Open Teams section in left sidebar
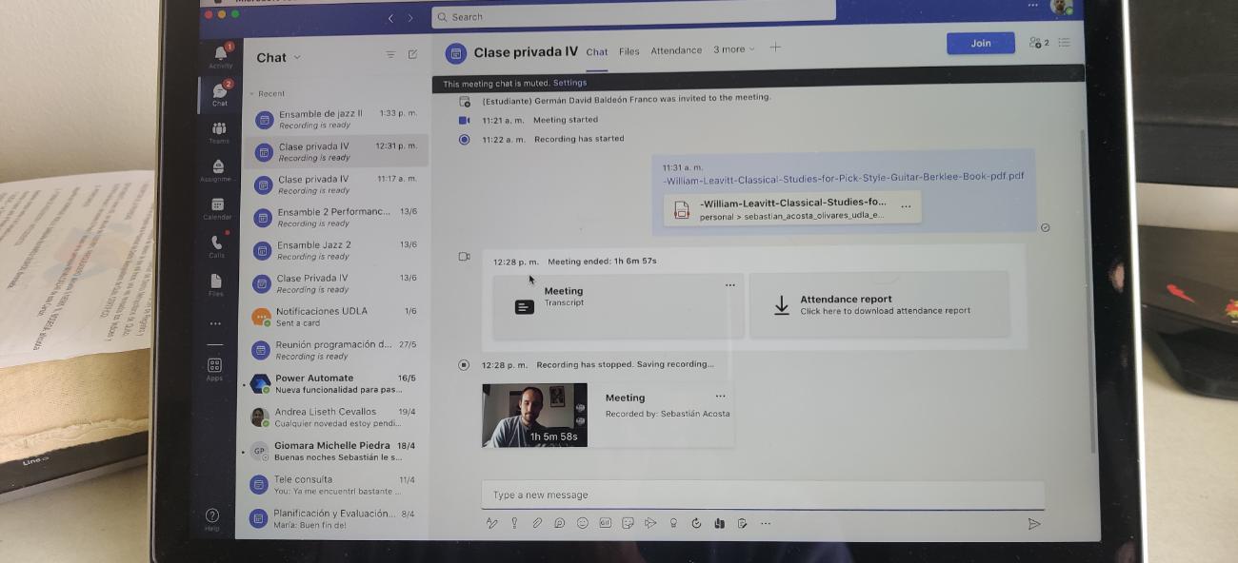This screenshot has width=1238, height=563. (219, 131)
